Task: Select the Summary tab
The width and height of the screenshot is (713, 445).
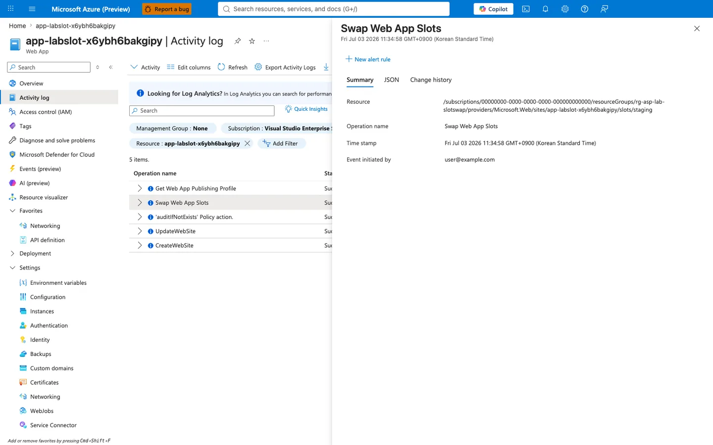Action: click(x=360, y=80)
